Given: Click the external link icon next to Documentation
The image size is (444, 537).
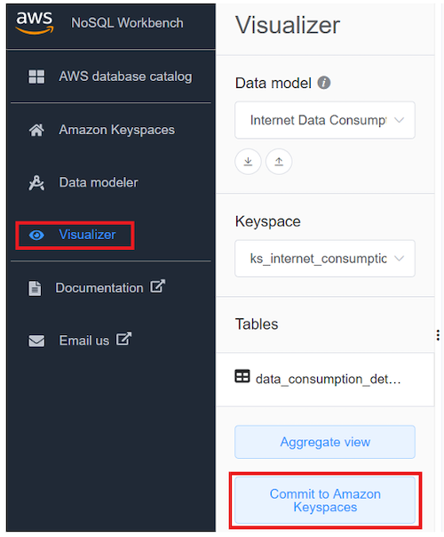Looking at the screenshot, I should [x=157, y=286].
